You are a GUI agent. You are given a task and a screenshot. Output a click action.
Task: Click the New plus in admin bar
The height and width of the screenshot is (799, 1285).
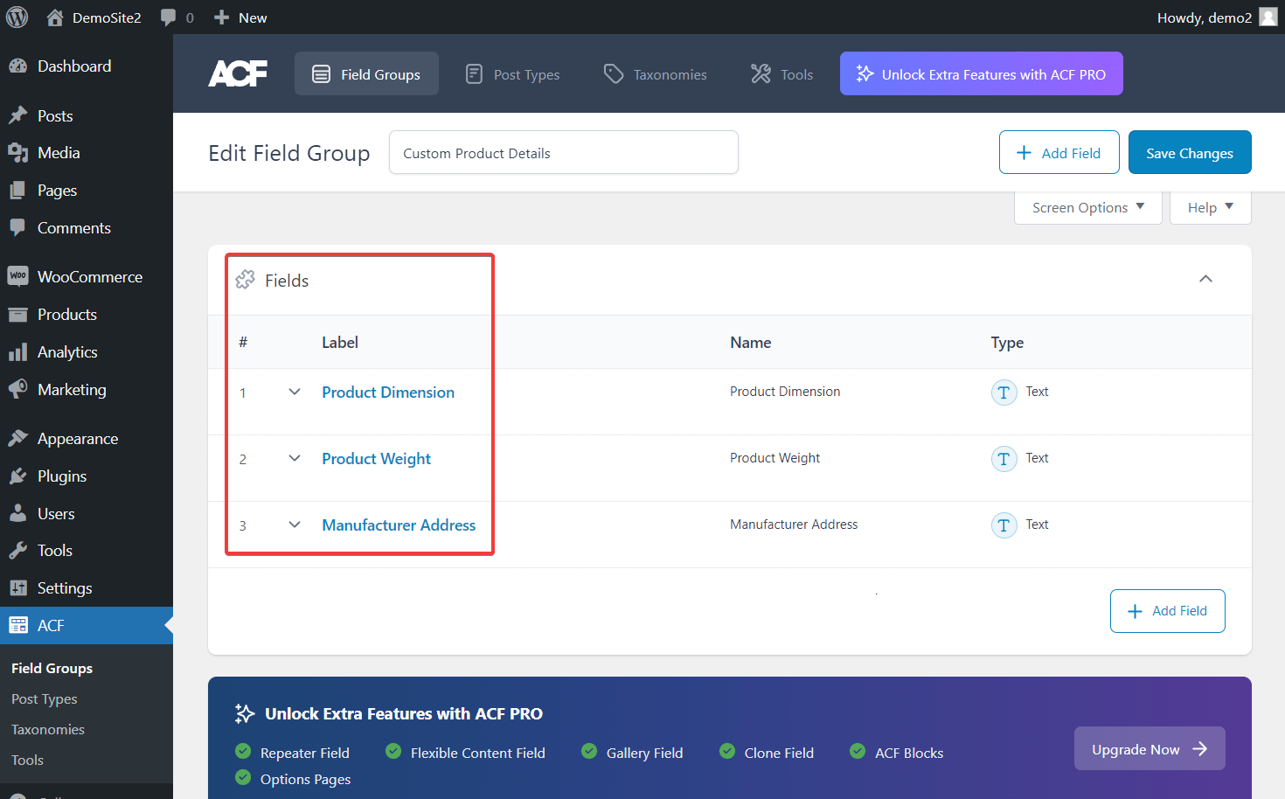point(222,17)
